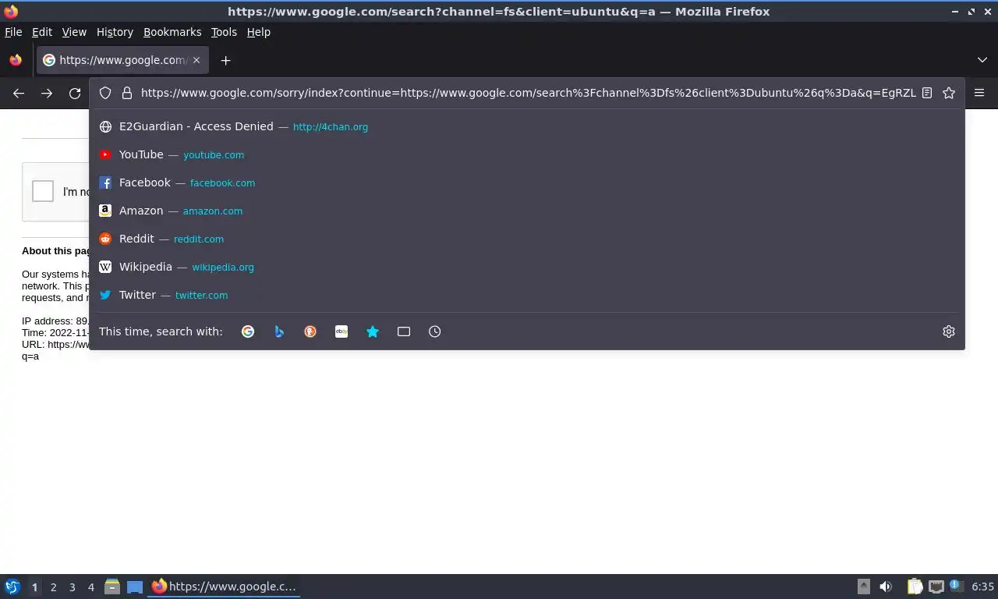Viewport: 998px width, 599px height.
Task: Search history using the clock icon
Action: [435, 331]
